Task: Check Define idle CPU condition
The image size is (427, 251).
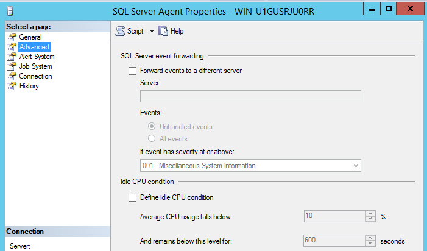Action: point(133,197)
